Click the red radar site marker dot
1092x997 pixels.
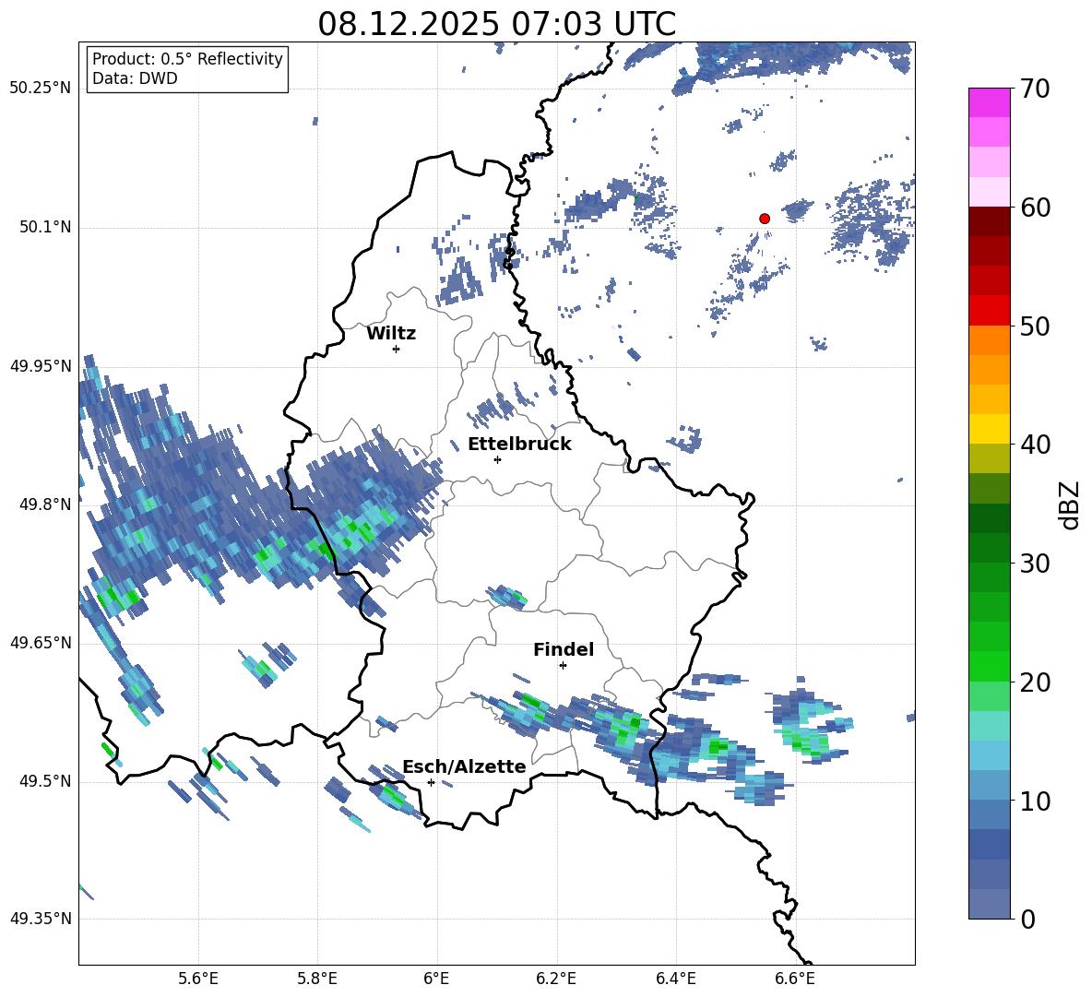[x=765, y=219]
